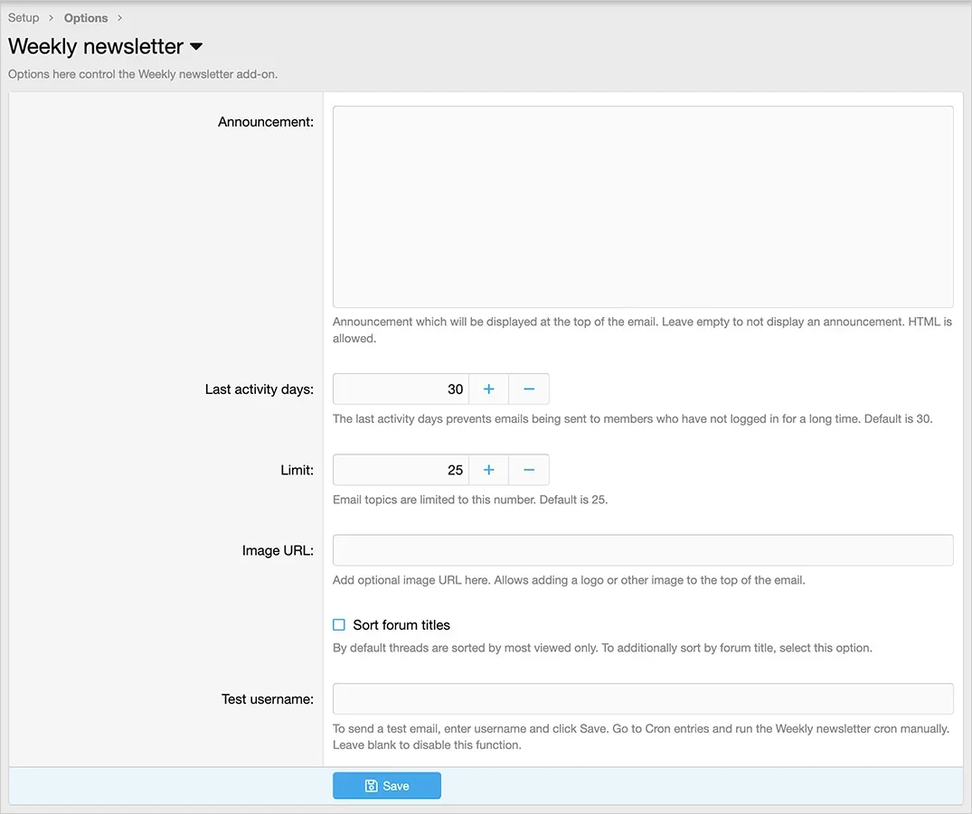Click the "Image URL:" field label
This screenshot has width=972, height=814.
(x=278, y=550)
